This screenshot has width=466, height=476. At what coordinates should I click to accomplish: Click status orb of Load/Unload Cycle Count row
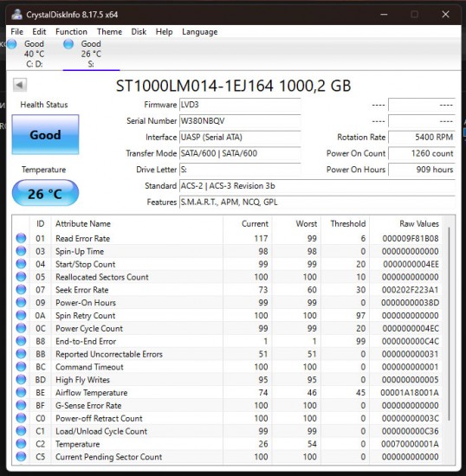point(21,431)
